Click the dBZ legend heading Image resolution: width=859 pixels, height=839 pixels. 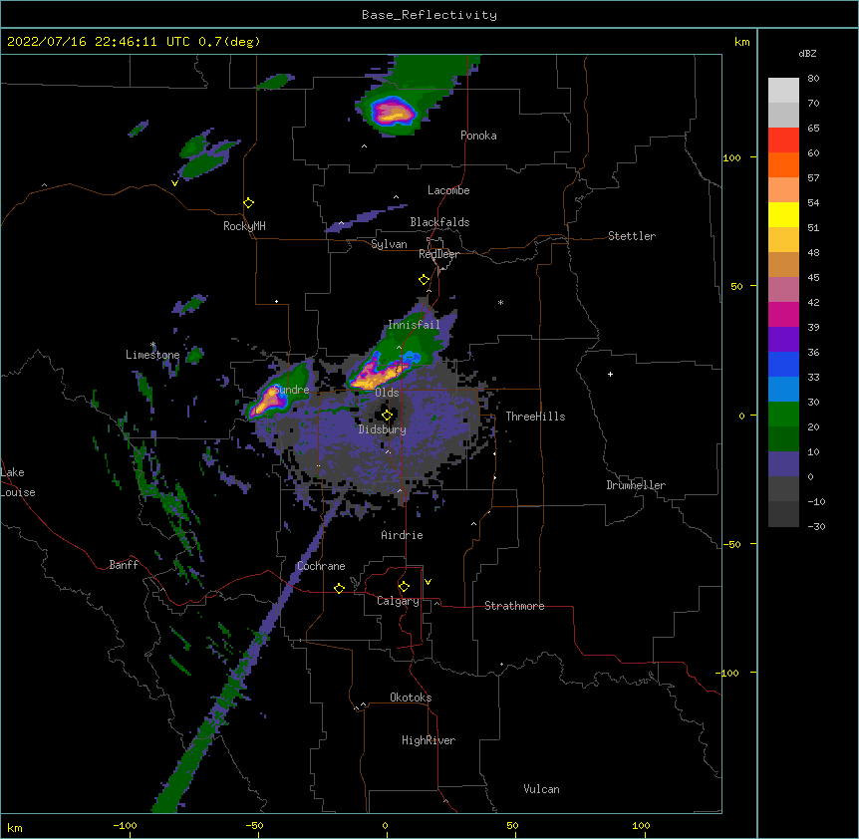tap(807, 54)
